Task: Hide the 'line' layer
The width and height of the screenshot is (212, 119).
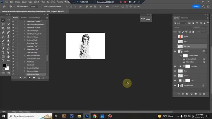Action: point(175,71)
